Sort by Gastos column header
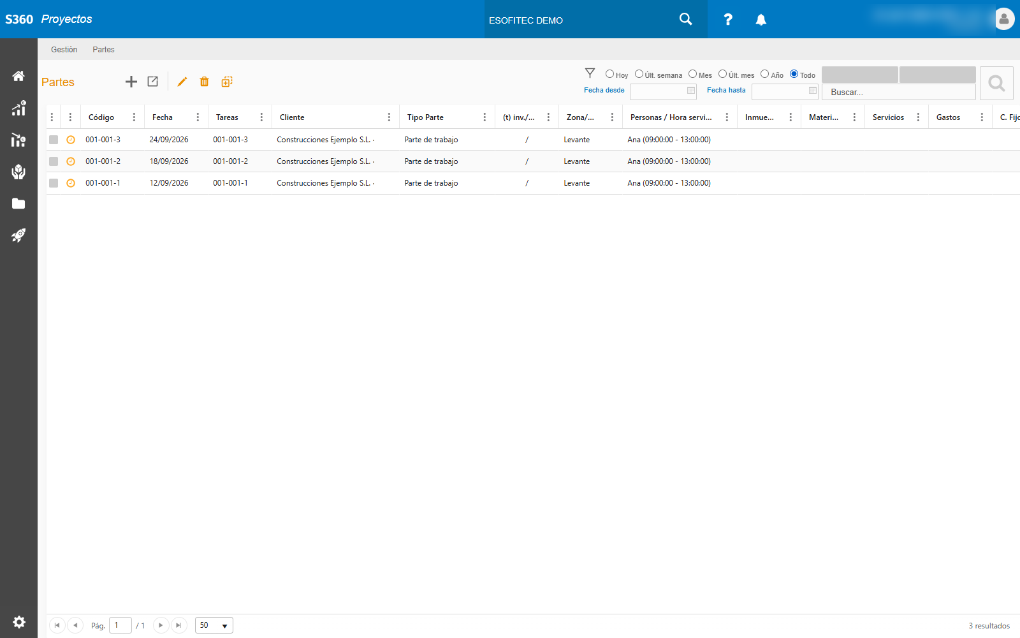 (948, 117)
